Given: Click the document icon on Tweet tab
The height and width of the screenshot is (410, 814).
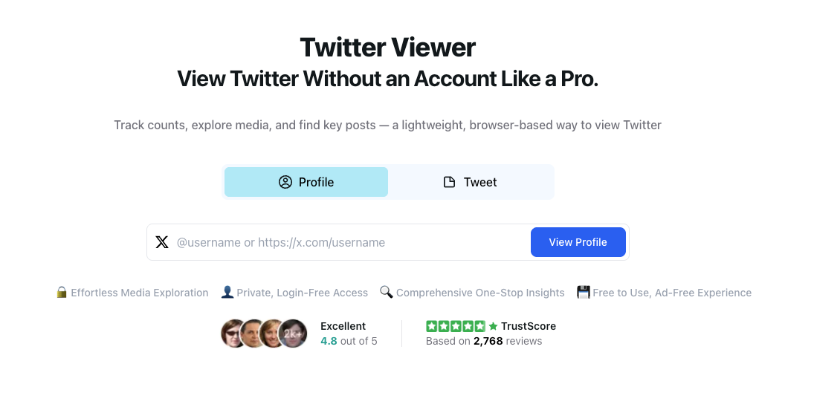Looking at the screenshot, I should tap(449, 182).
